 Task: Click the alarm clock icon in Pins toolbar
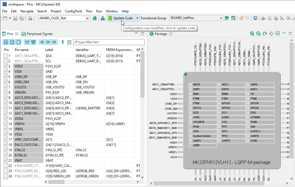click(x=69, y=42)
